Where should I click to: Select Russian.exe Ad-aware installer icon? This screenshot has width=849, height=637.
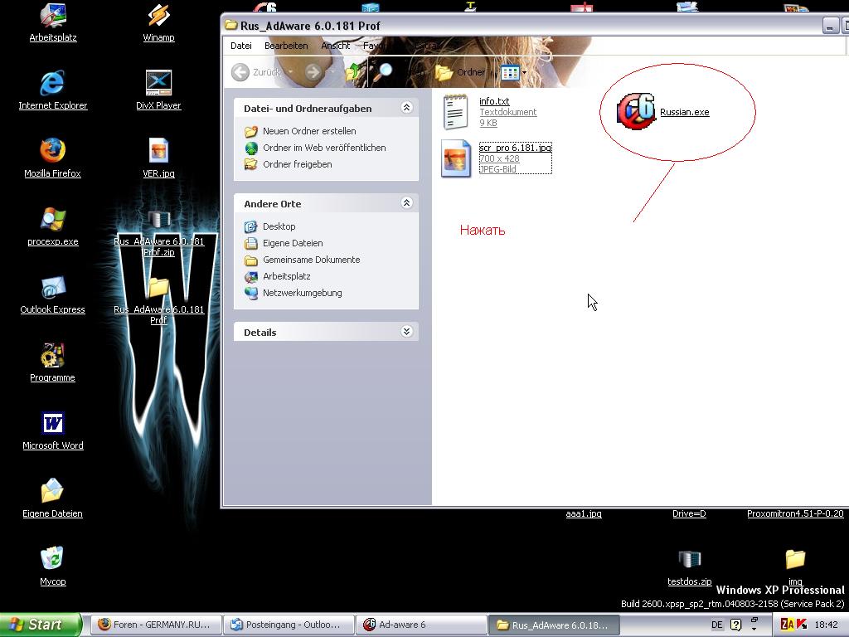point(636,111)
